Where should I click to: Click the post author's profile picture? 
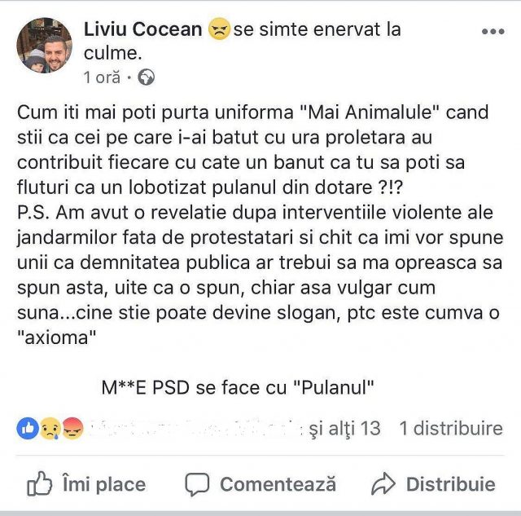click(45, 46)
